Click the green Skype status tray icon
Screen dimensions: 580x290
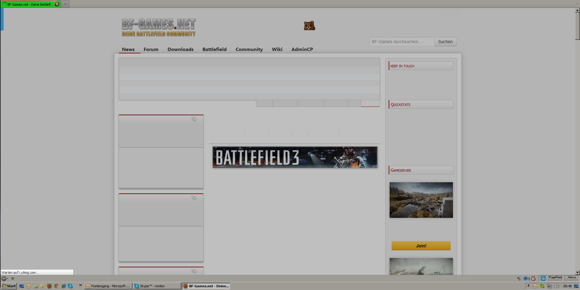[542, 286]
